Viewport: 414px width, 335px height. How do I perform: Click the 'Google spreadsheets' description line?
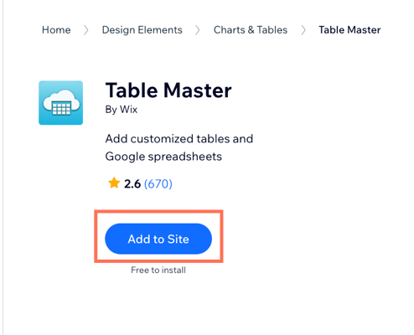163,157
